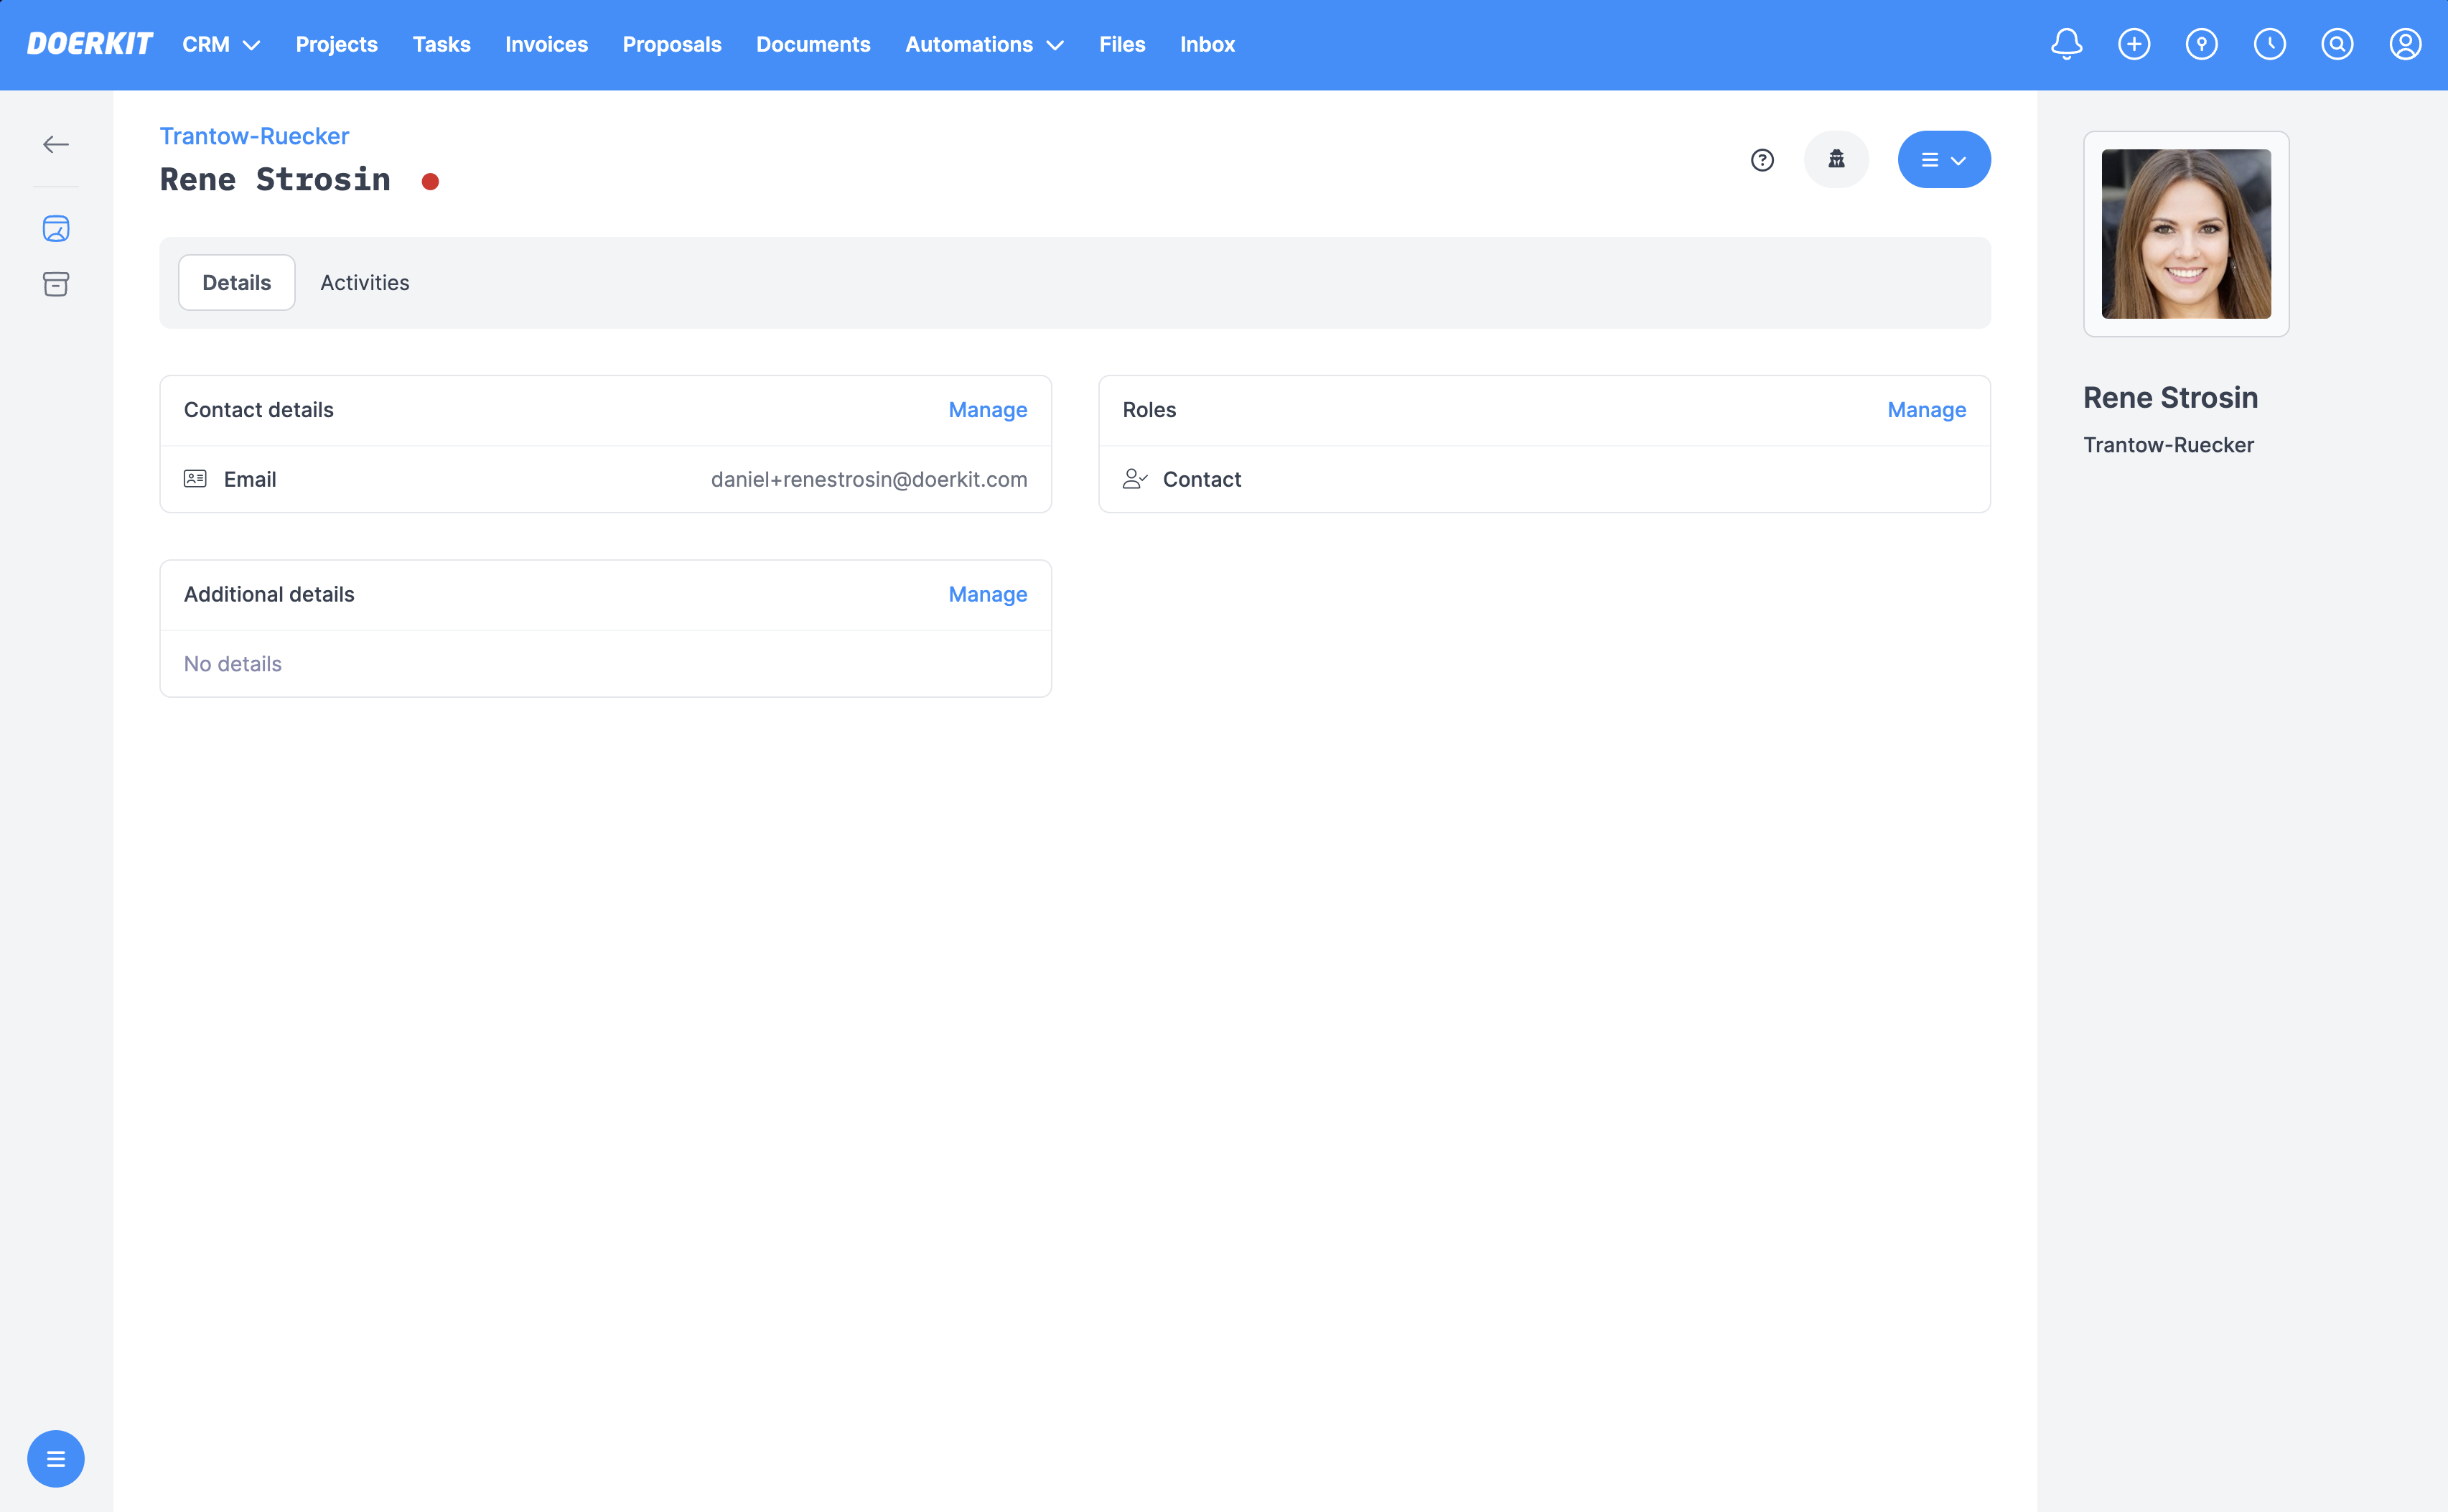Click the back arrow in sidebar
Viewport: 2448px width, 1512px height.
[x=56, y=145]
